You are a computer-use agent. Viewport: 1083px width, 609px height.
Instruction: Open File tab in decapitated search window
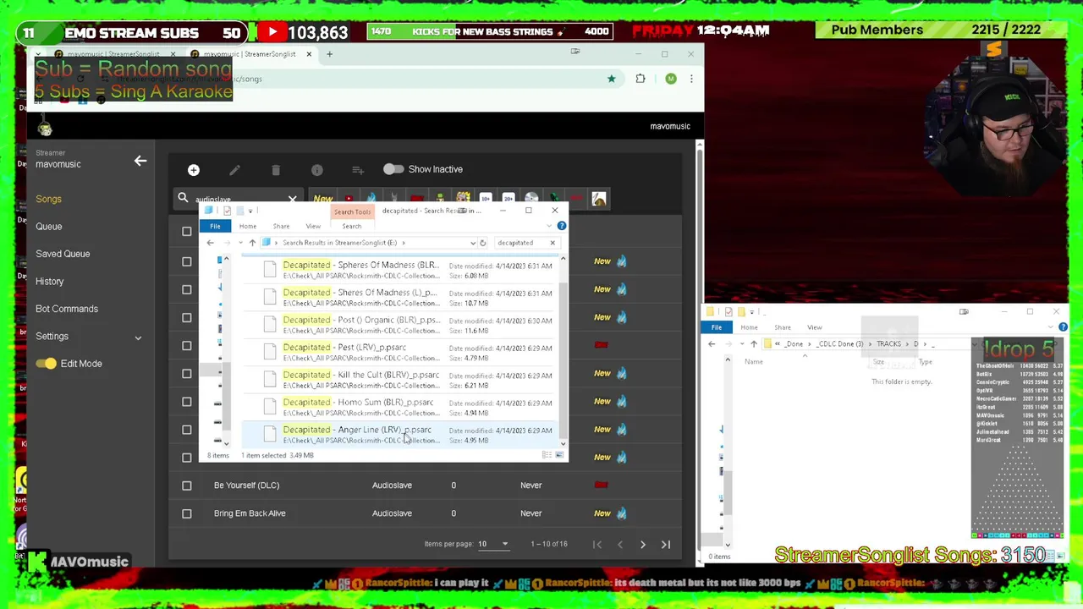pos(215,226)
